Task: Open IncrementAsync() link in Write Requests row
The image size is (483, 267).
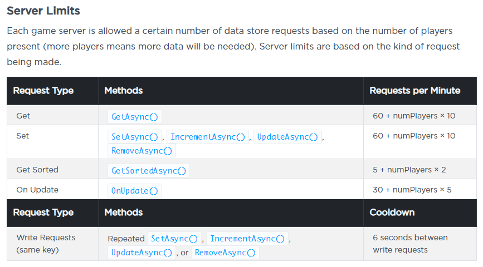Action: click(247, 239)
